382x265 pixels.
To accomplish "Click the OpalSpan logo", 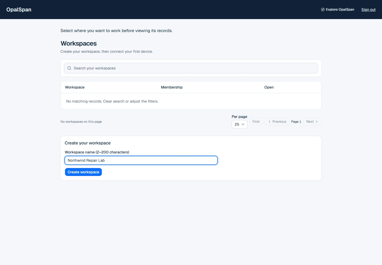I will point(19,10).
